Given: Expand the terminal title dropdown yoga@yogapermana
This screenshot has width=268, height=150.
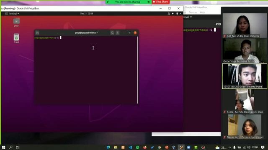Looking at the screenshot, I should 86,32.
